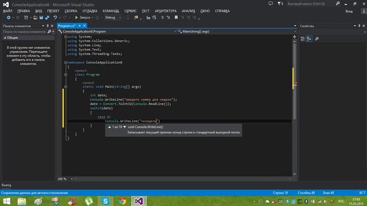
Task: Open the ТЕСТ menu
Action: click(146, 11)
